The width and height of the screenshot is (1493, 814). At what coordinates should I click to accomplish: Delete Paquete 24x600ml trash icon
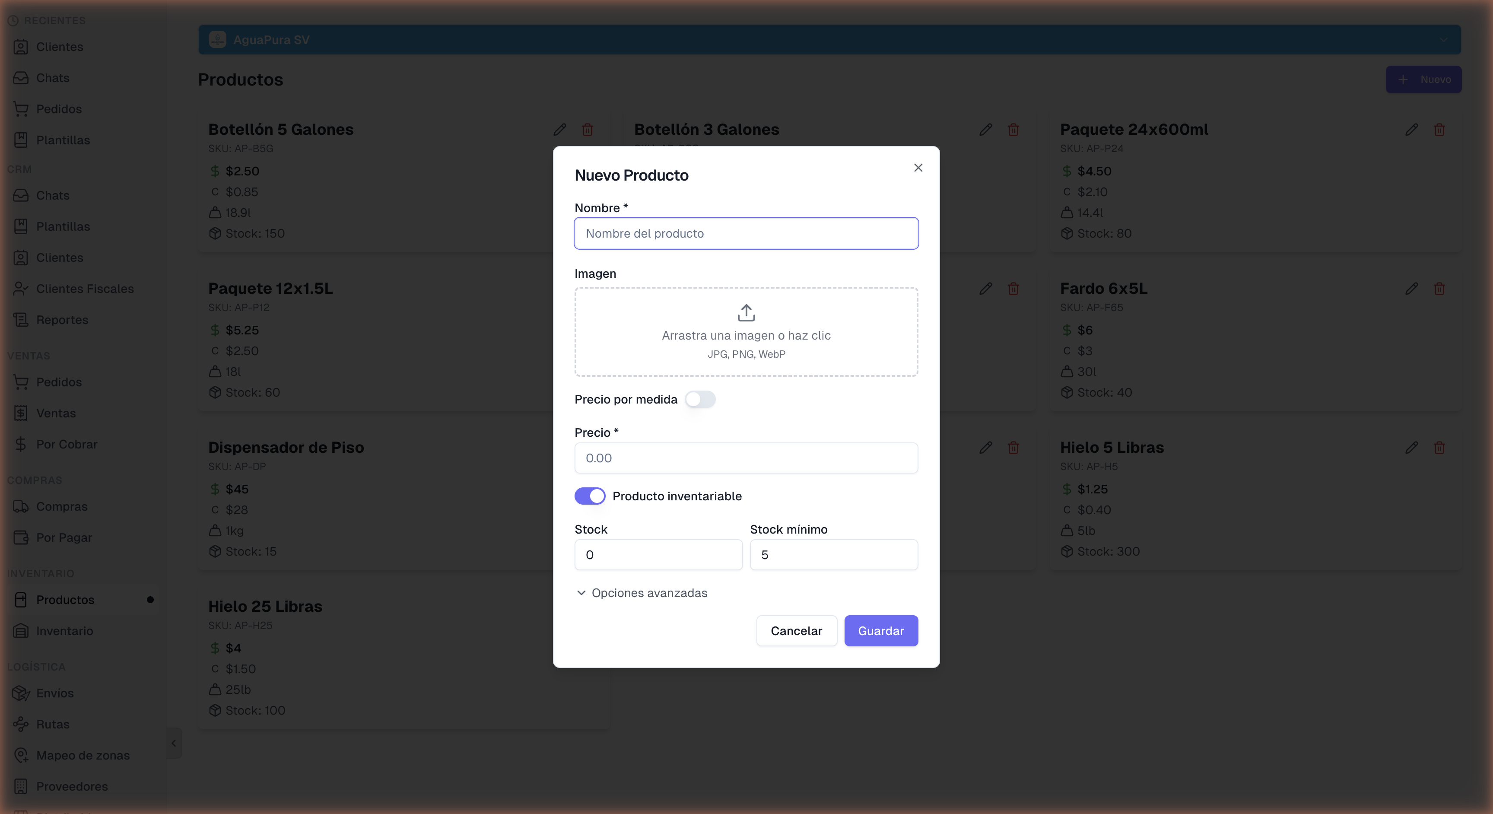[1439, 130]
